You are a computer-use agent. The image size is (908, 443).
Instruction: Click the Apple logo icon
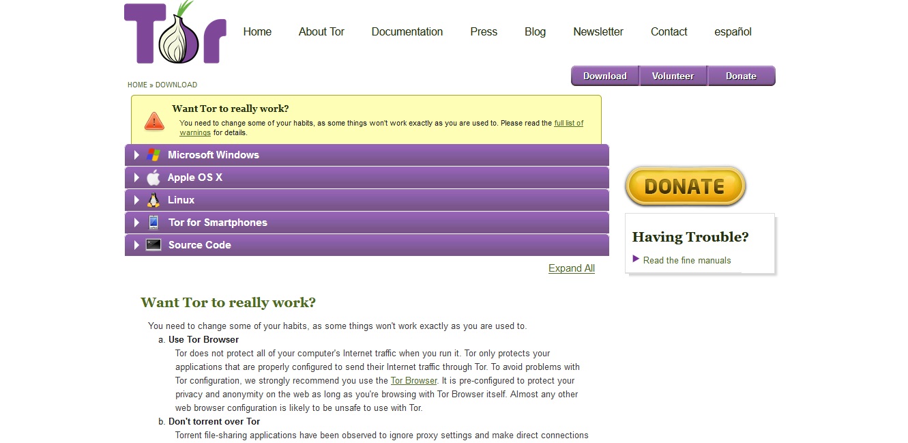(153, 177)
